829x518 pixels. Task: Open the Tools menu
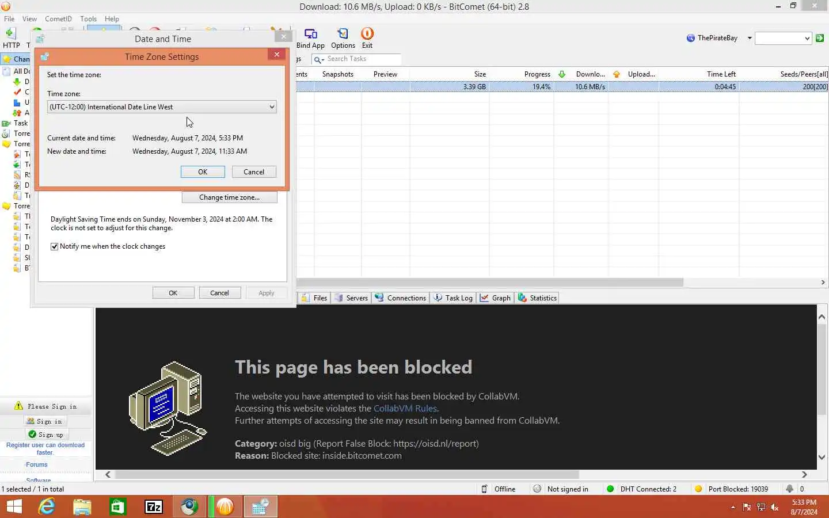(x=88, y=18)
